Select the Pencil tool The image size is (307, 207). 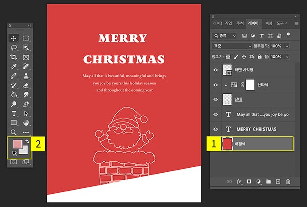click(14, 76)
